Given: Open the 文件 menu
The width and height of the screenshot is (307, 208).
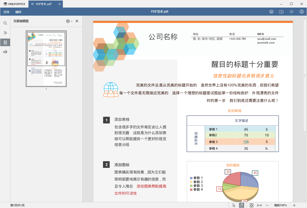Looking at the screenshot, I should click(6, 12).
